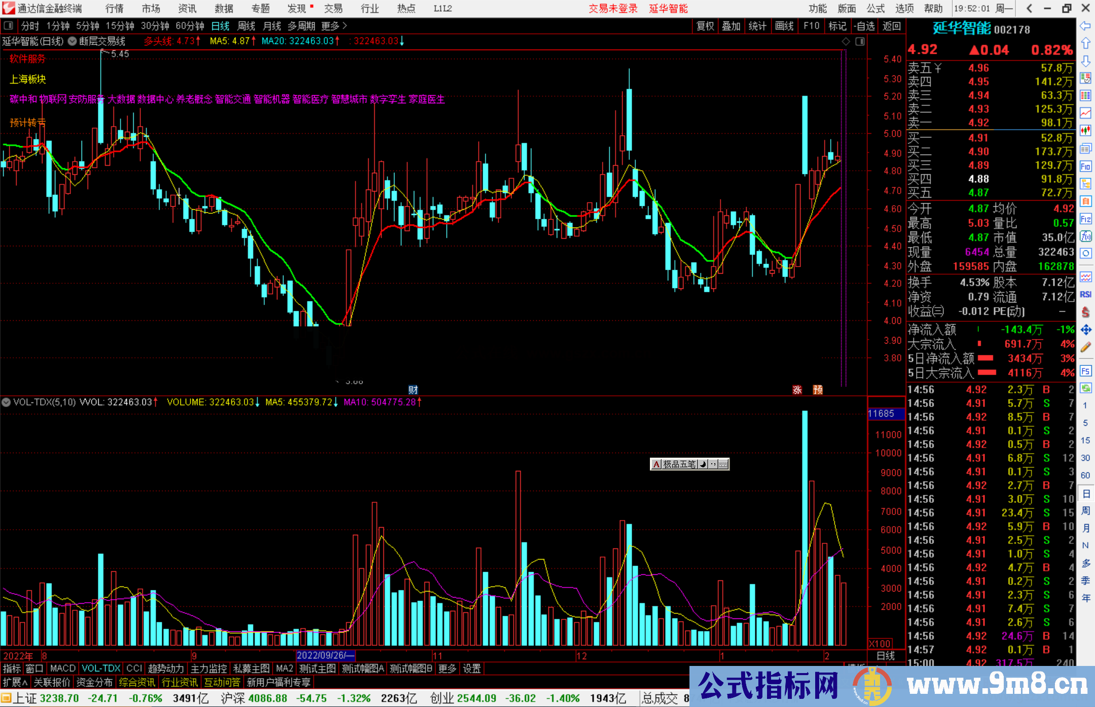The height and width of the screenshot is (707, 1095).
Task: Toggle the panel layout icon at chart top-right
Action: coord(860,42)
